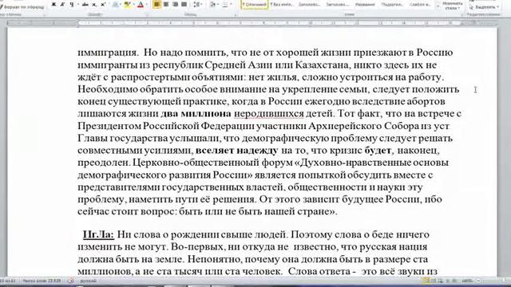
Task: Align paragraph text to the left
Action: point(156,4)
